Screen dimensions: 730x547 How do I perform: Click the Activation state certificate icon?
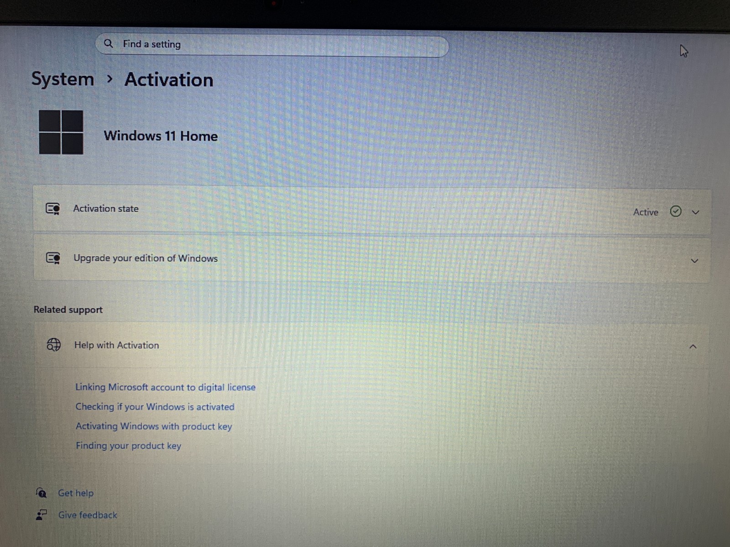click(x=53, y=209)
